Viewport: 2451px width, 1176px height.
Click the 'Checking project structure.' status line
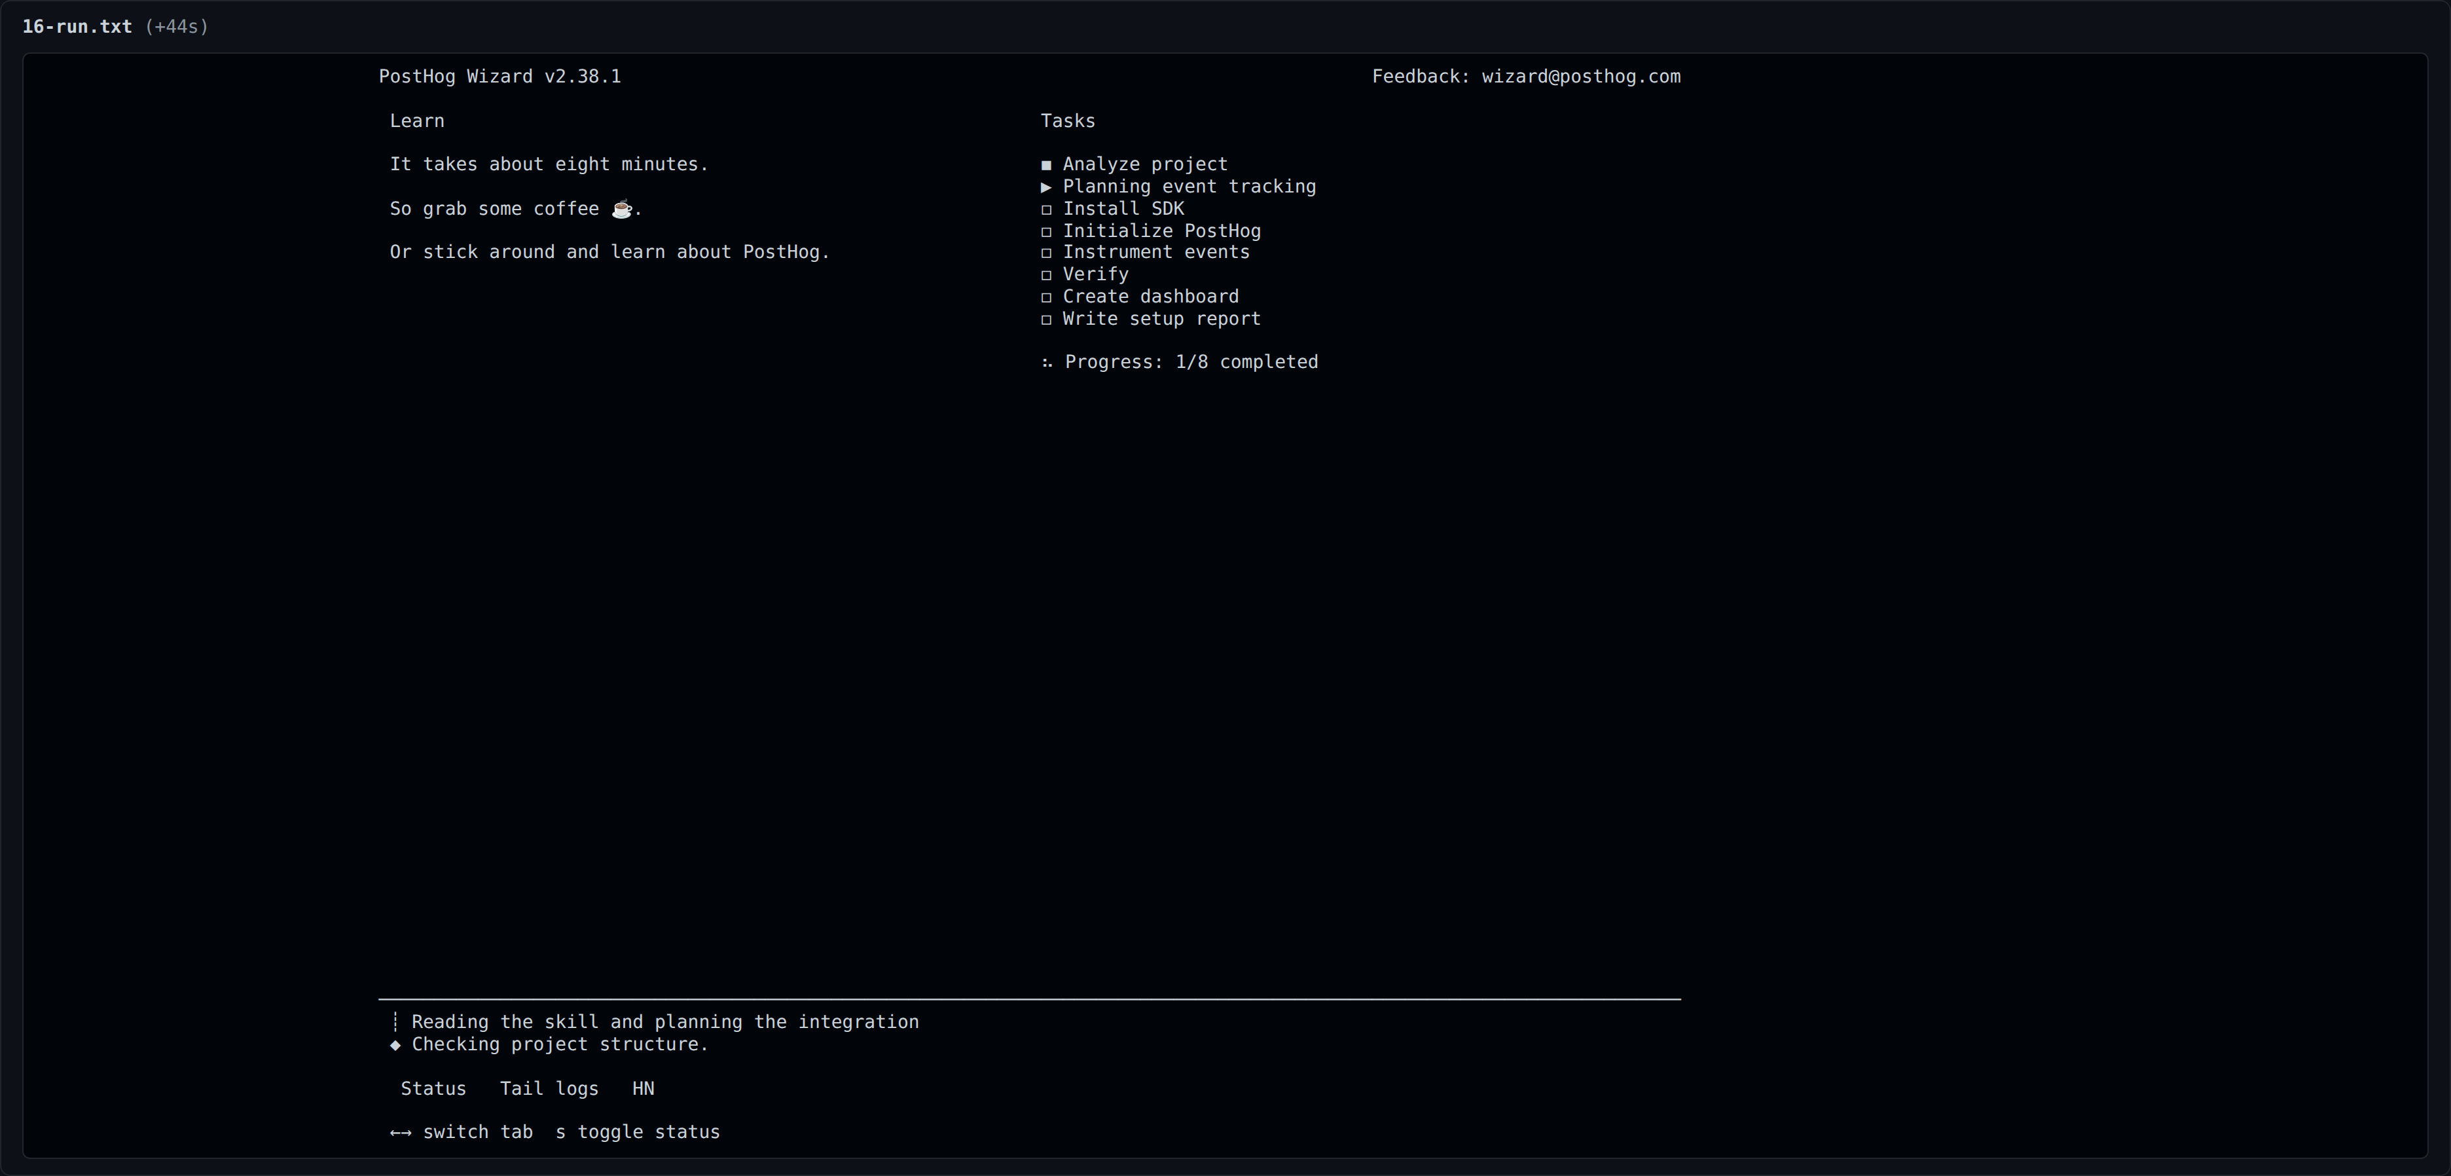pos(560,1044)
